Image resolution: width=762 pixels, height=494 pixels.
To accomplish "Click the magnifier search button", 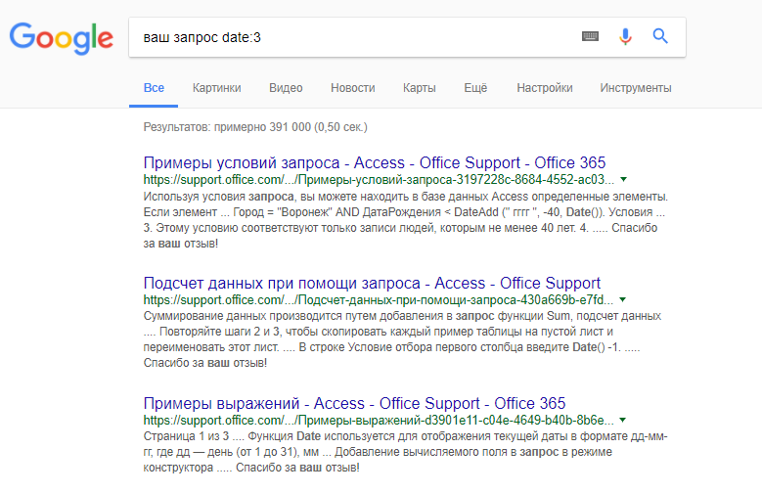I will pyautogui.click(x=660, y=36).
